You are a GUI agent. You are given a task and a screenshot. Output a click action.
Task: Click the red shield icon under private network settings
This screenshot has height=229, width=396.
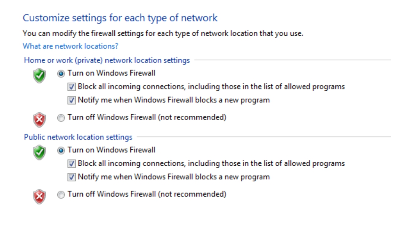[x=40, y=120]
